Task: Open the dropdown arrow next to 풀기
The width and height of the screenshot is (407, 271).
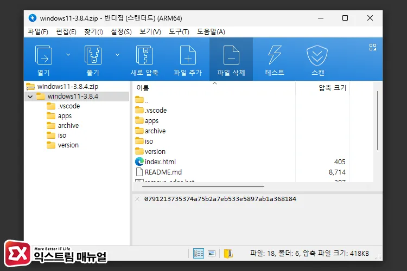Action: coord(117,55)
